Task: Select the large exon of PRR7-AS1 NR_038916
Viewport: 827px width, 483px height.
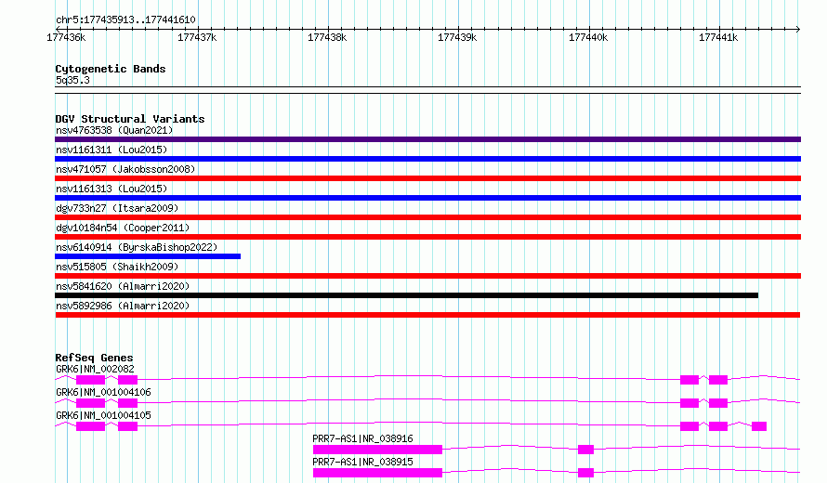Action: (x=377, y=450)
